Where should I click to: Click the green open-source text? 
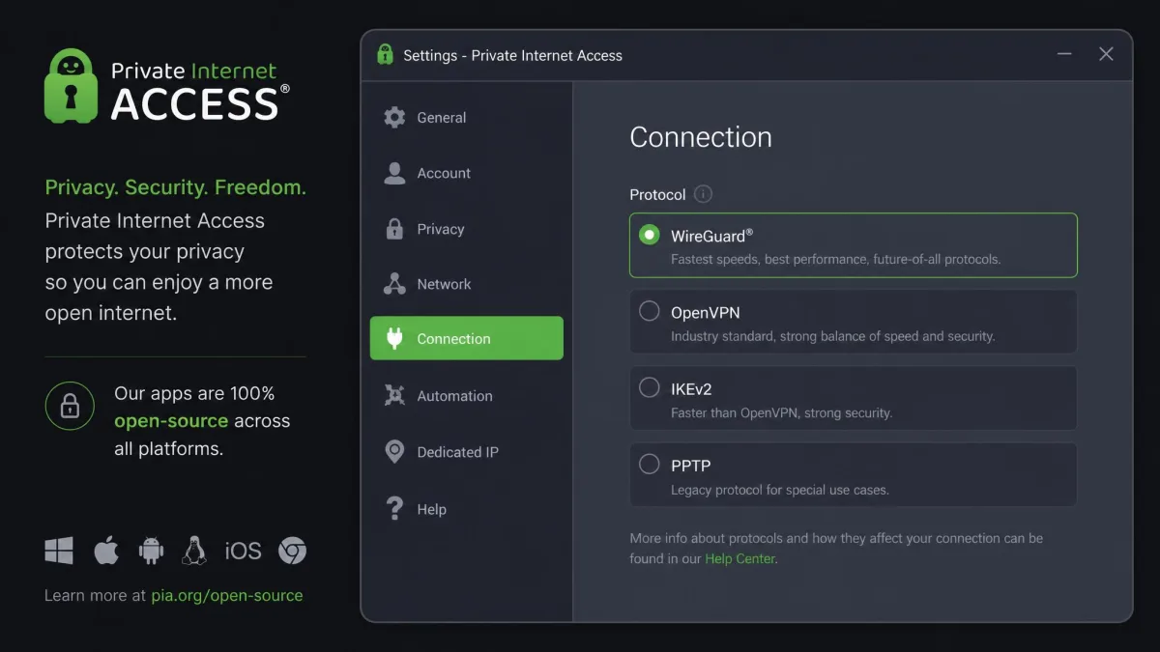pyautogui.click(x=171, y=421)
